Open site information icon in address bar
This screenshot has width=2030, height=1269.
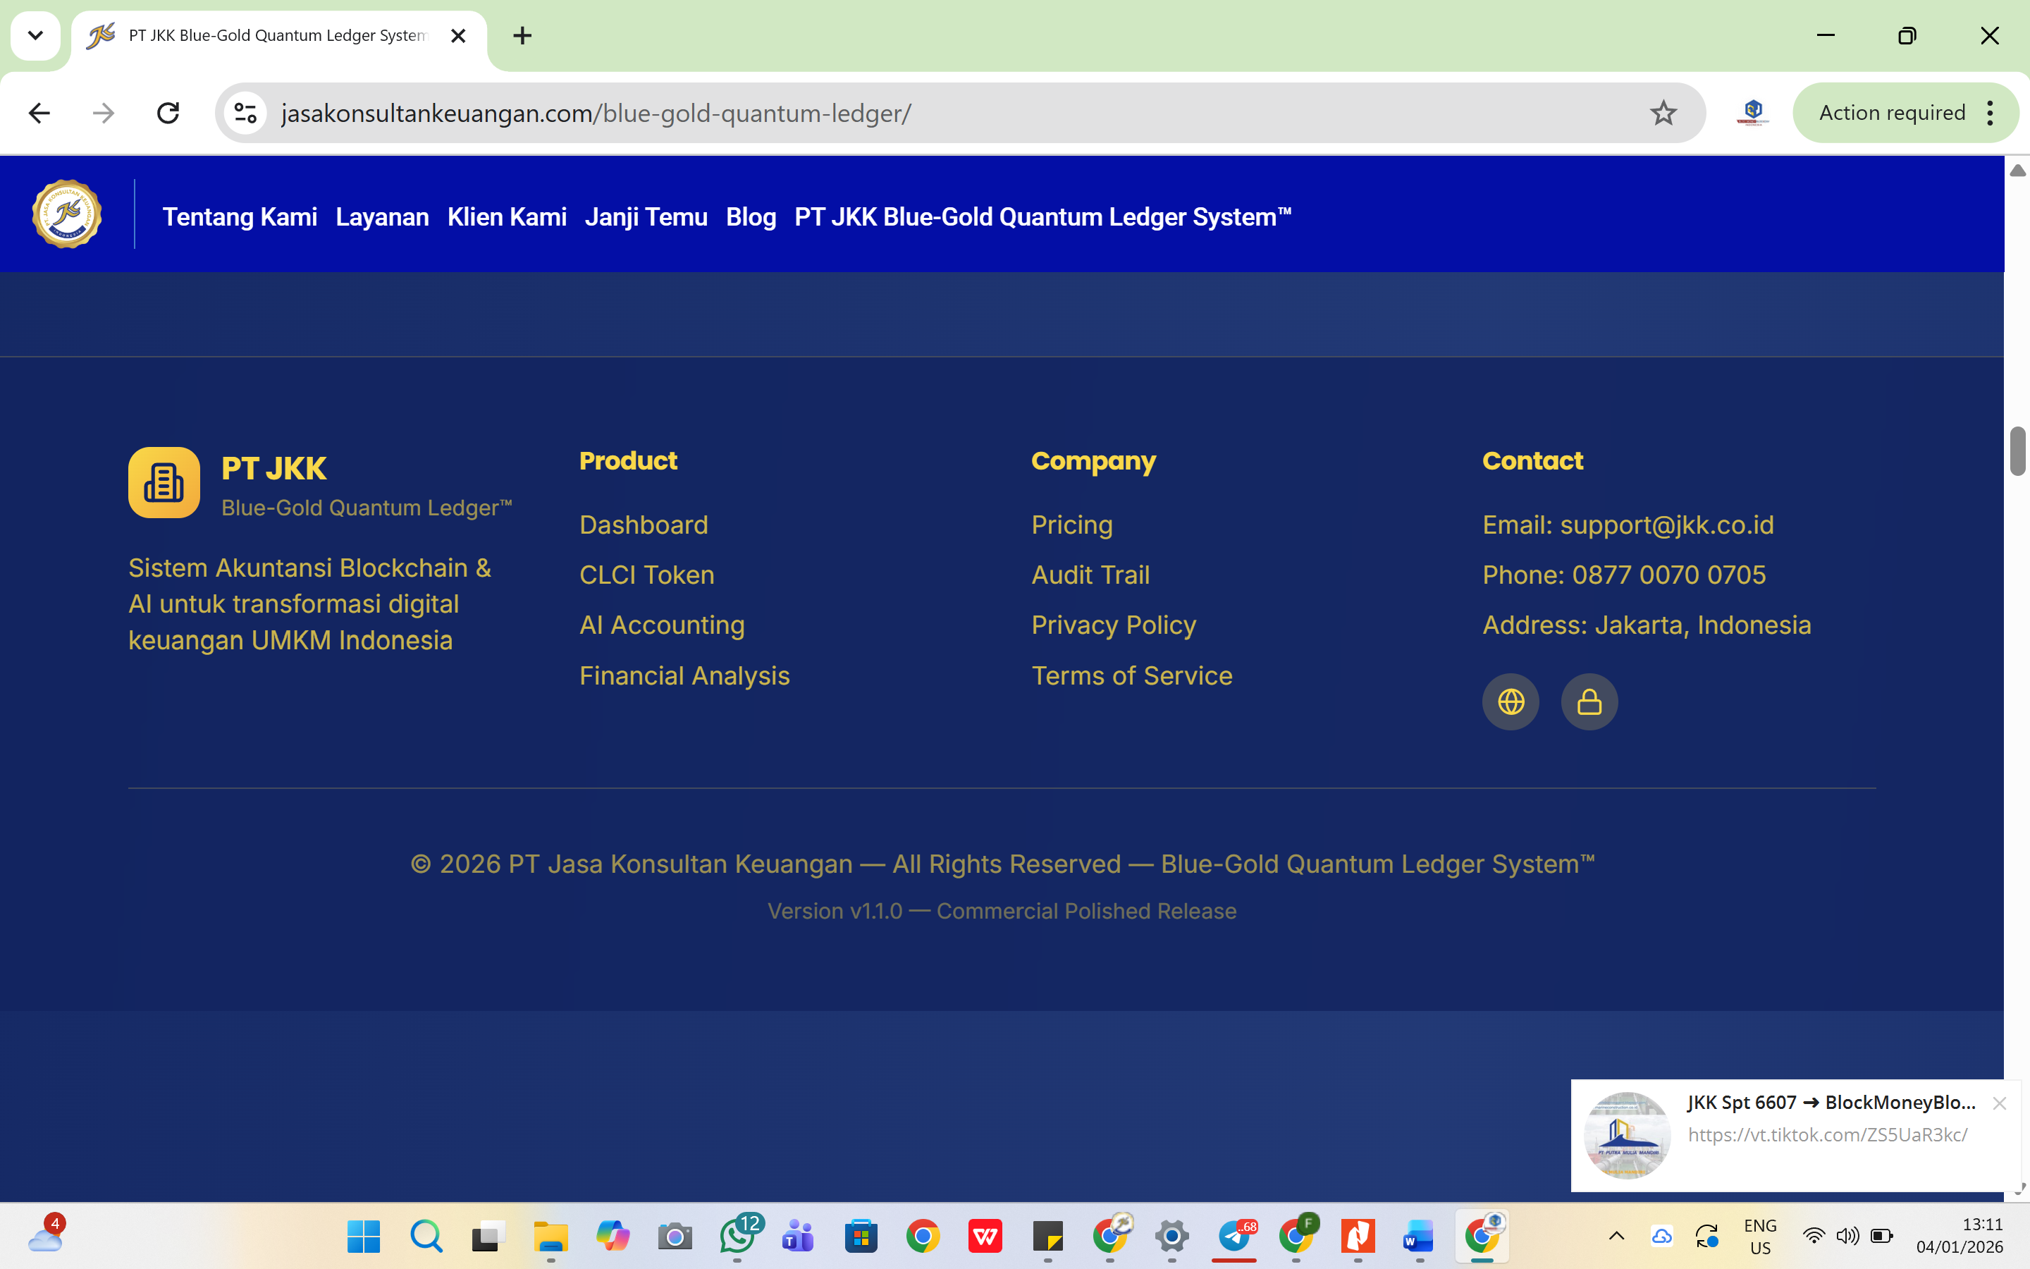(245, 113)
